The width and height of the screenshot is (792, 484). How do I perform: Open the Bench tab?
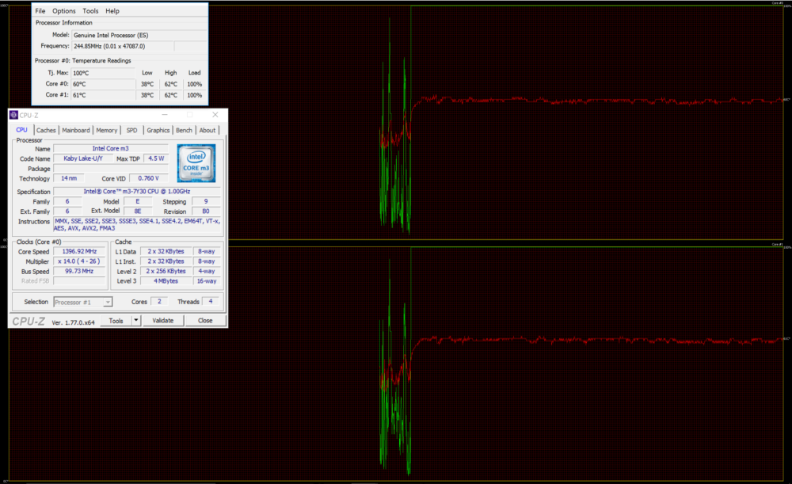click(184, 130)
